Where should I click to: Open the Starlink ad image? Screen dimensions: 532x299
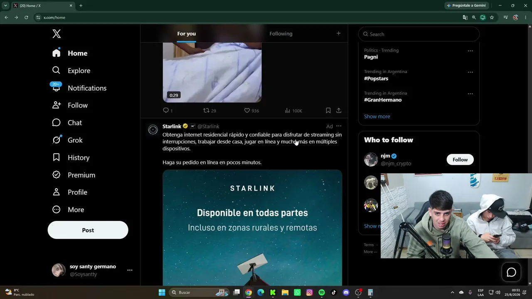click(252, 228)
